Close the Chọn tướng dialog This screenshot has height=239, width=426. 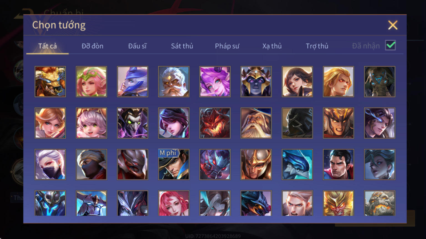point(393,25)
